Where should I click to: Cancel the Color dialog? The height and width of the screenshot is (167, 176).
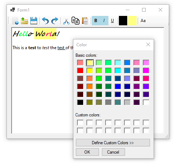tap(113, 152)
